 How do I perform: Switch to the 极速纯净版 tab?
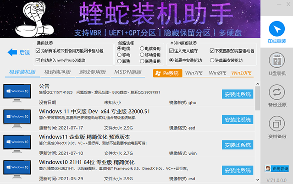point(57,72)
